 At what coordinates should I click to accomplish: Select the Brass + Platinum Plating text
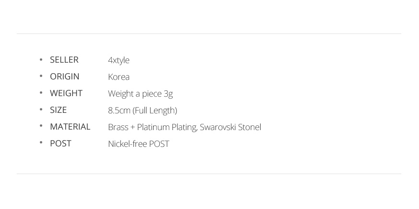(153, 127)
